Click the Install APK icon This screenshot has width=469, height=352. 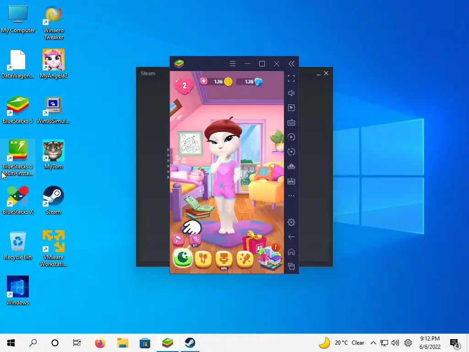291,181
